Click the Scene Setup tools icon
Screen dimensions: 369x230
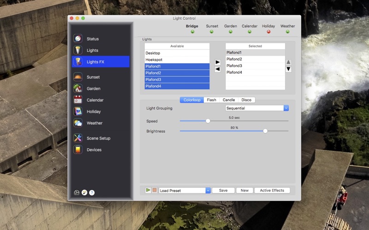tap(77, 138)
